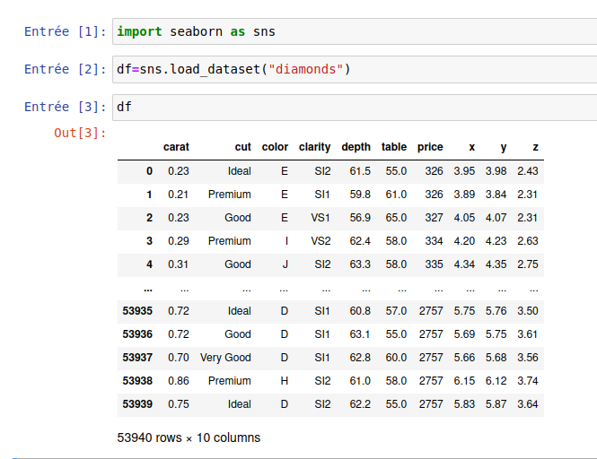597x459 pixels.
Task: Select the depth column header
Action: 356,147
